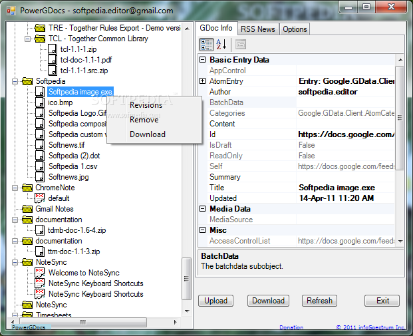Select the Id property row
The width and height of the screenshot is (413, 336).
click(301, 134)
